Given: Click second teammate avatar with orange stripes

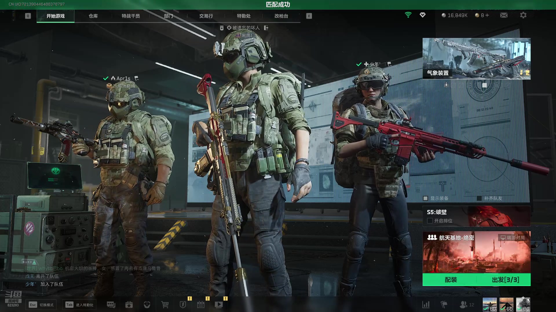Looking at the screenshot, I should pyautogui.click(x=506, y=304).
